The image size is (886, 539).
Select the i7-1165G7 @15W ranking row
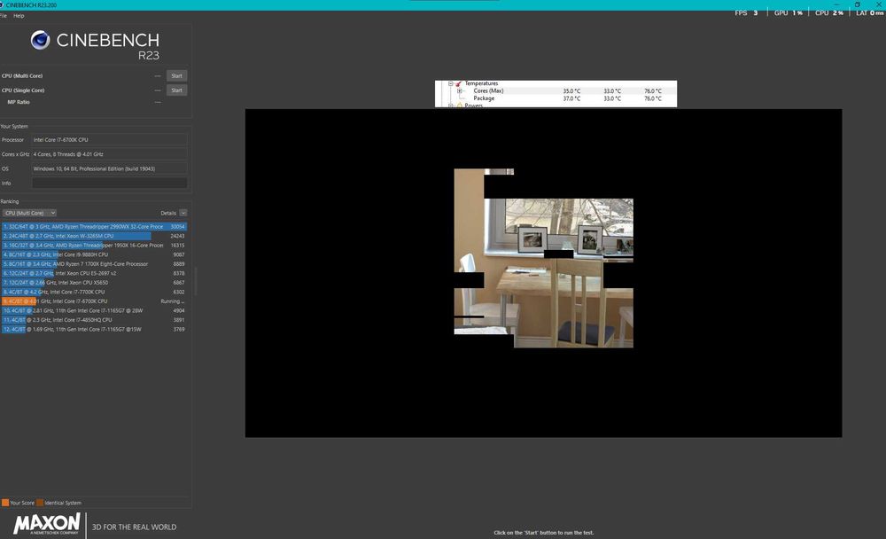click(x=94, y=329)
